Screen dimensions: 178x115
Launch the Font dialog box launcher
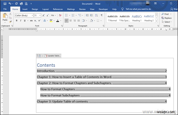pos(62,26)
